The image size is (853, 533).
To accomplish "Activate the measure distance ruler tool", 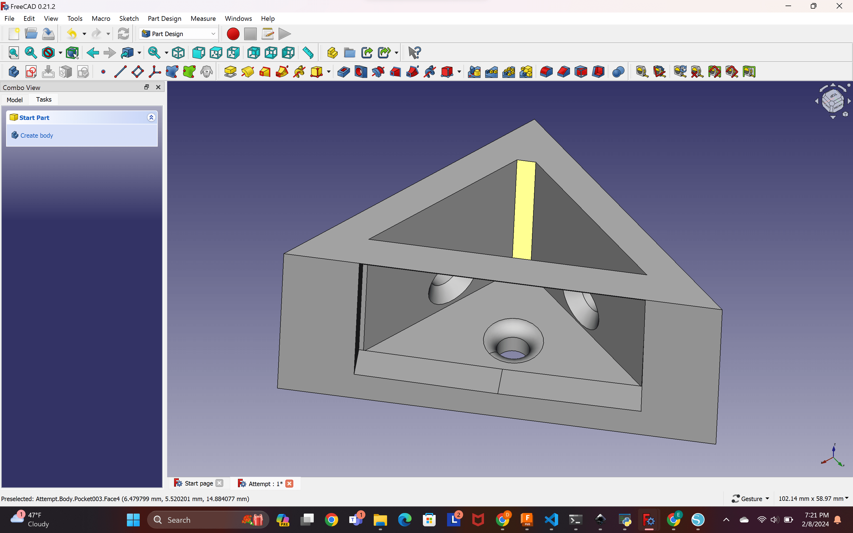I will [308, 53].
